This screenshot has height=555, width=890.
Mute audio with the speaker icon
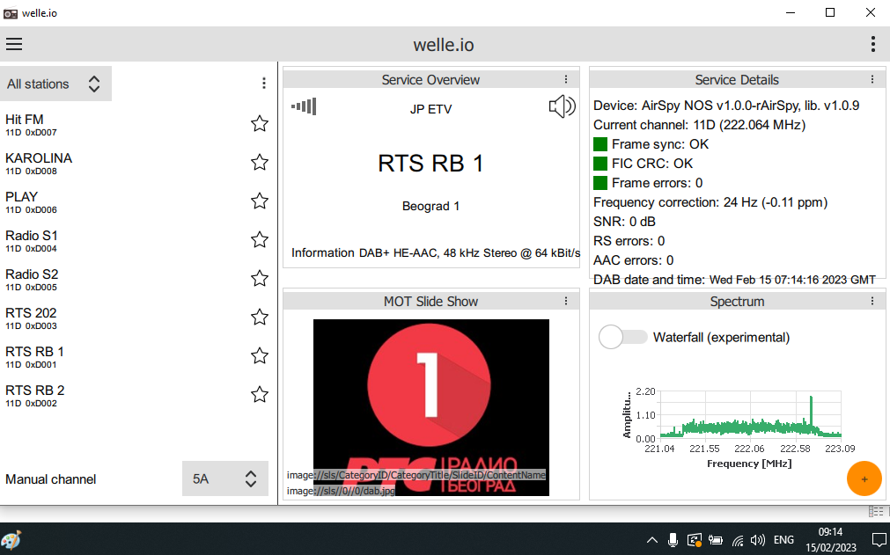[562, 106]
